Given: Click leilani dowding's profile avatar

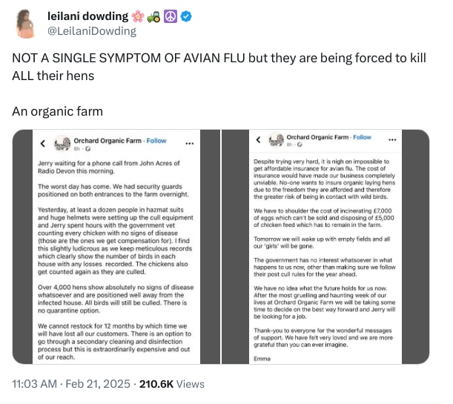Looking at the screenshot, I should [x=26, y=24].
